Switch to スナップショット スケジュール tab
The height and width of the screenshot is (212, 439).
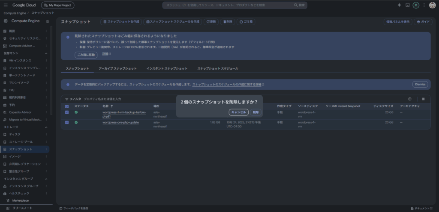coord(218,68)
